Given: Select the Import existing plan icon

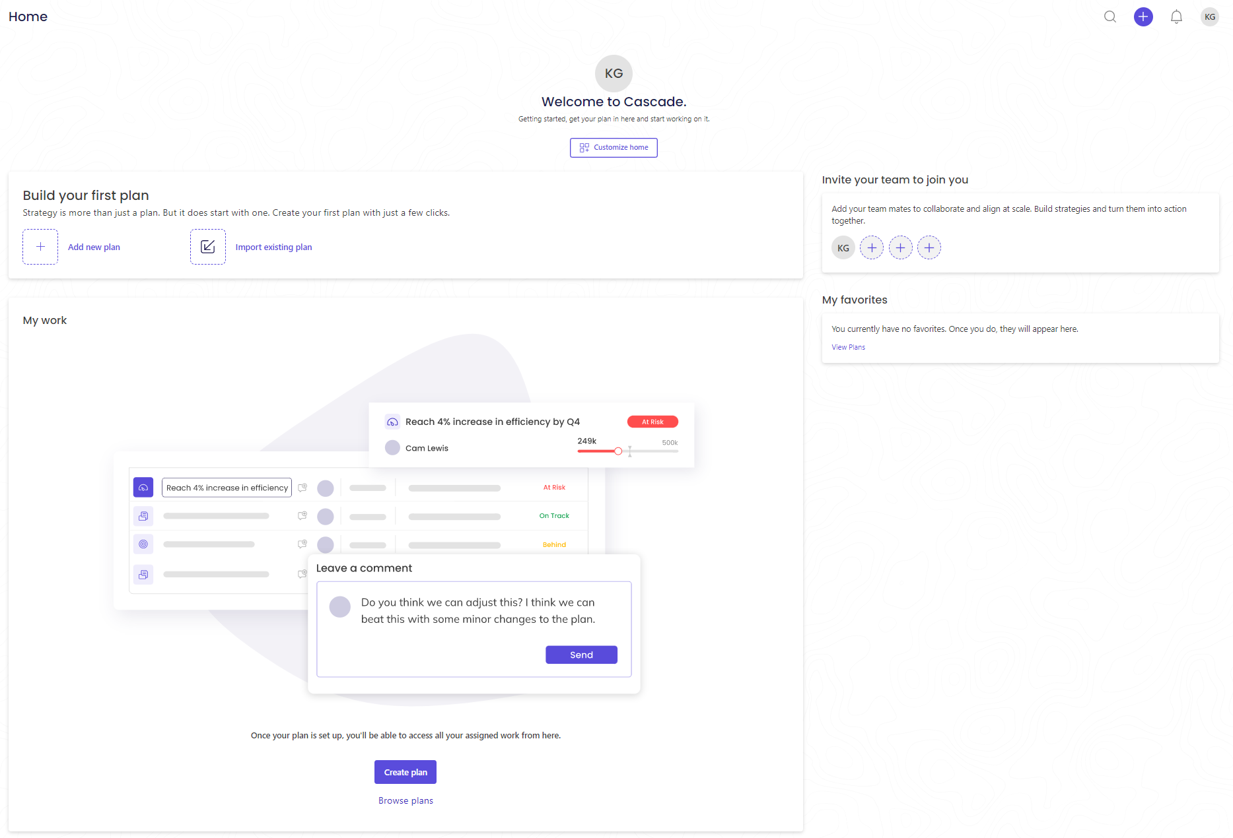Looking at the screenshot, I should pos(208,246).
